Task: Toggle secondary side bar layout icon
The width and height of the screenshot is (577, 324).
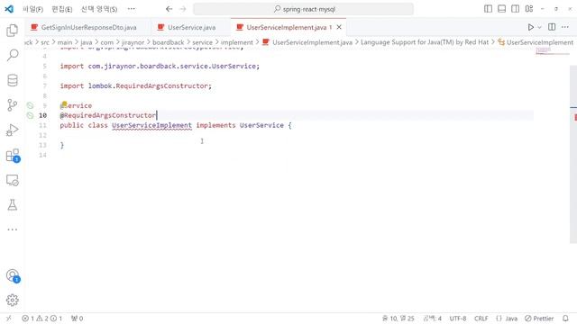Action: pos(515,9)
